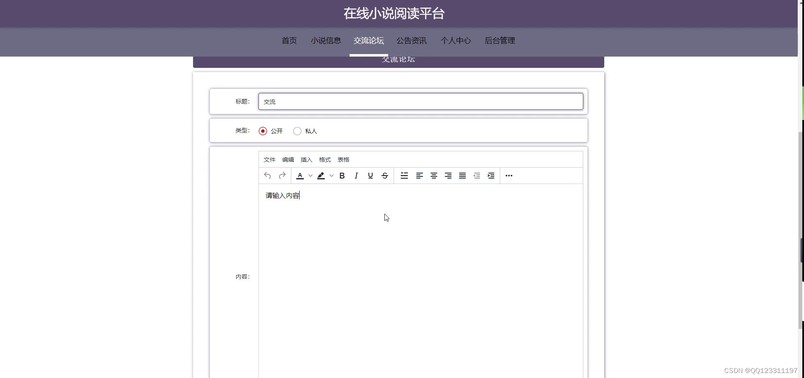Image resolution: width=804 pixels, height=378 pixels.
Task: Justify the text
Action: 462,176
